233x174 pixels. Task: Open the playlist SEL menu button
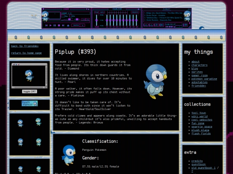coord(157,25)
